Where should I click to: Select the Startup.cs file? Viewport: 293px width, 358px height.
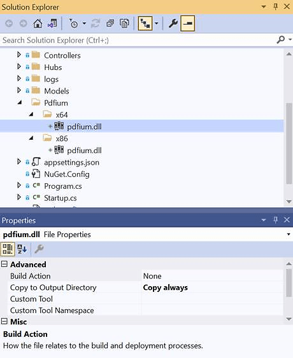pyautogui.click(x=61, y=198)
